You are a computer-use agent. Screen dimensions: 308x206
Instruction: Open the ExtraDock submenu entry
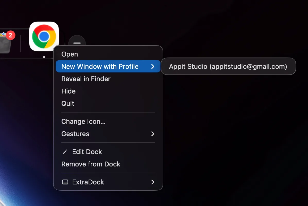coord(108,182)
